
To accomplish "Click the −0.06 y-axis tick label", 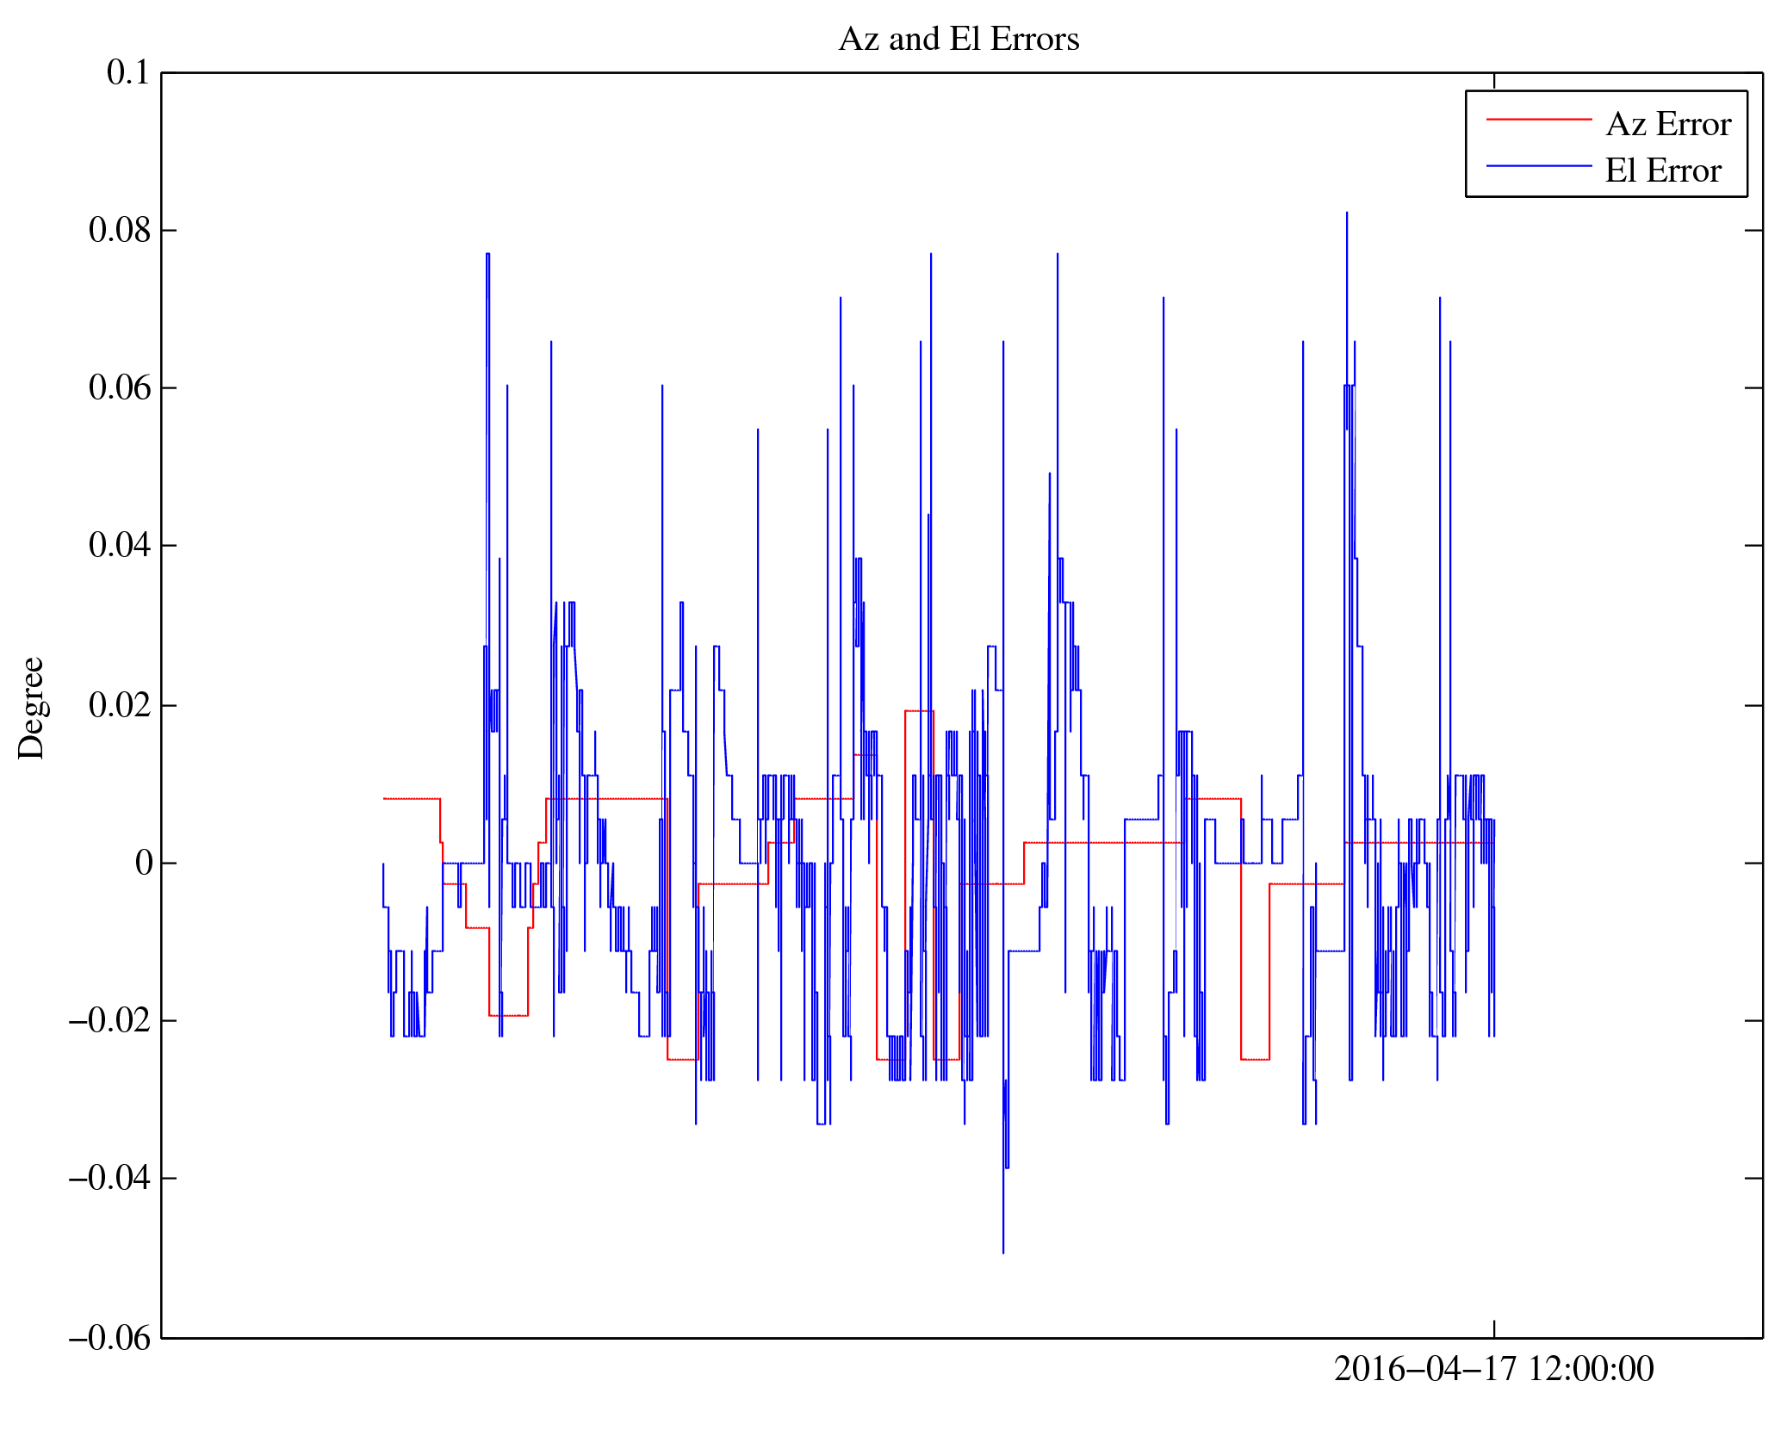I will coord(109,1339).
